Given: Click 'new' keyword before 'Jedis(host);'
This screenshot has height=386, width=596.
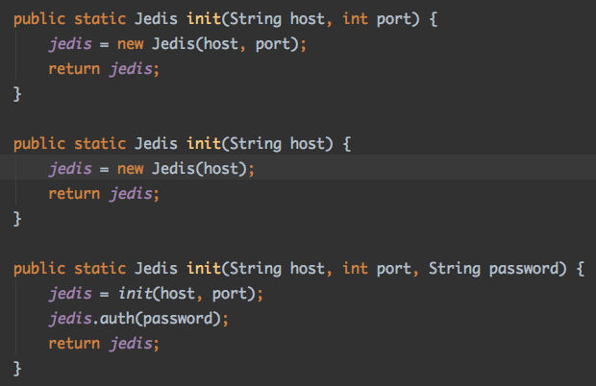Looking at the screenshot, I should click(x=131, y=169).
